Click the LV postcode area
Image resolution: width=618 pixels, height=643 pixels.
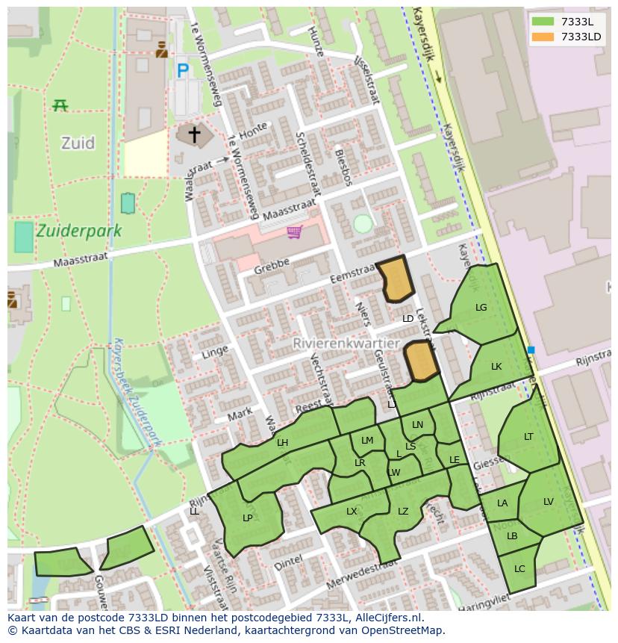[x=549, y=502]
